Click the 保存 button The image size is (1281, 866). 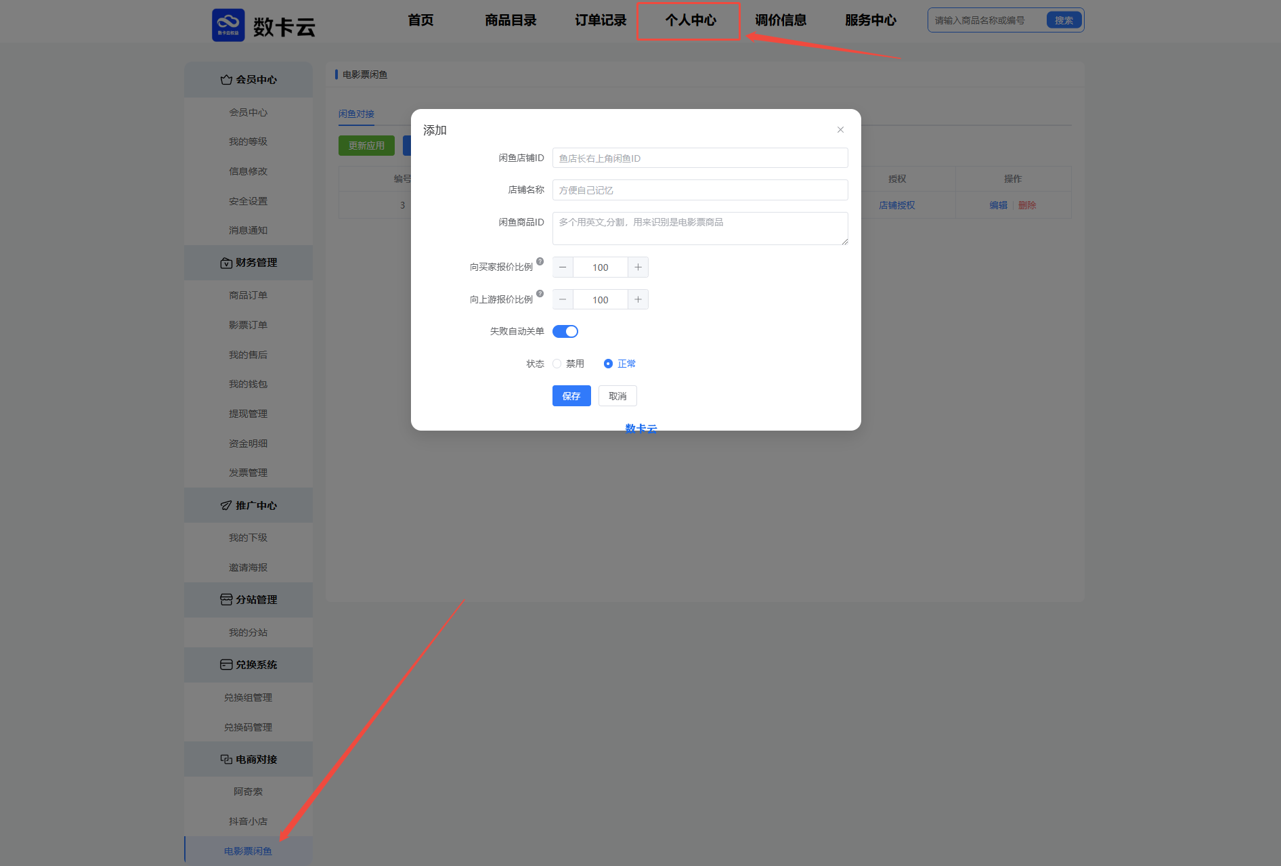tap(571, 396)
